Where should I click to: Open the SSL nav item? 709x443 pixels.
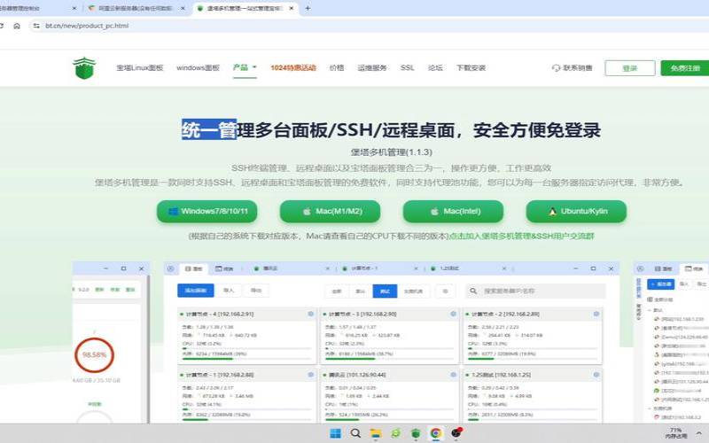(407, 68)
